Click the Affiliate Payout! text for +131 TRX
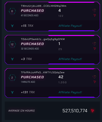This screenshot has height=122, width=102. pos(70,92)
